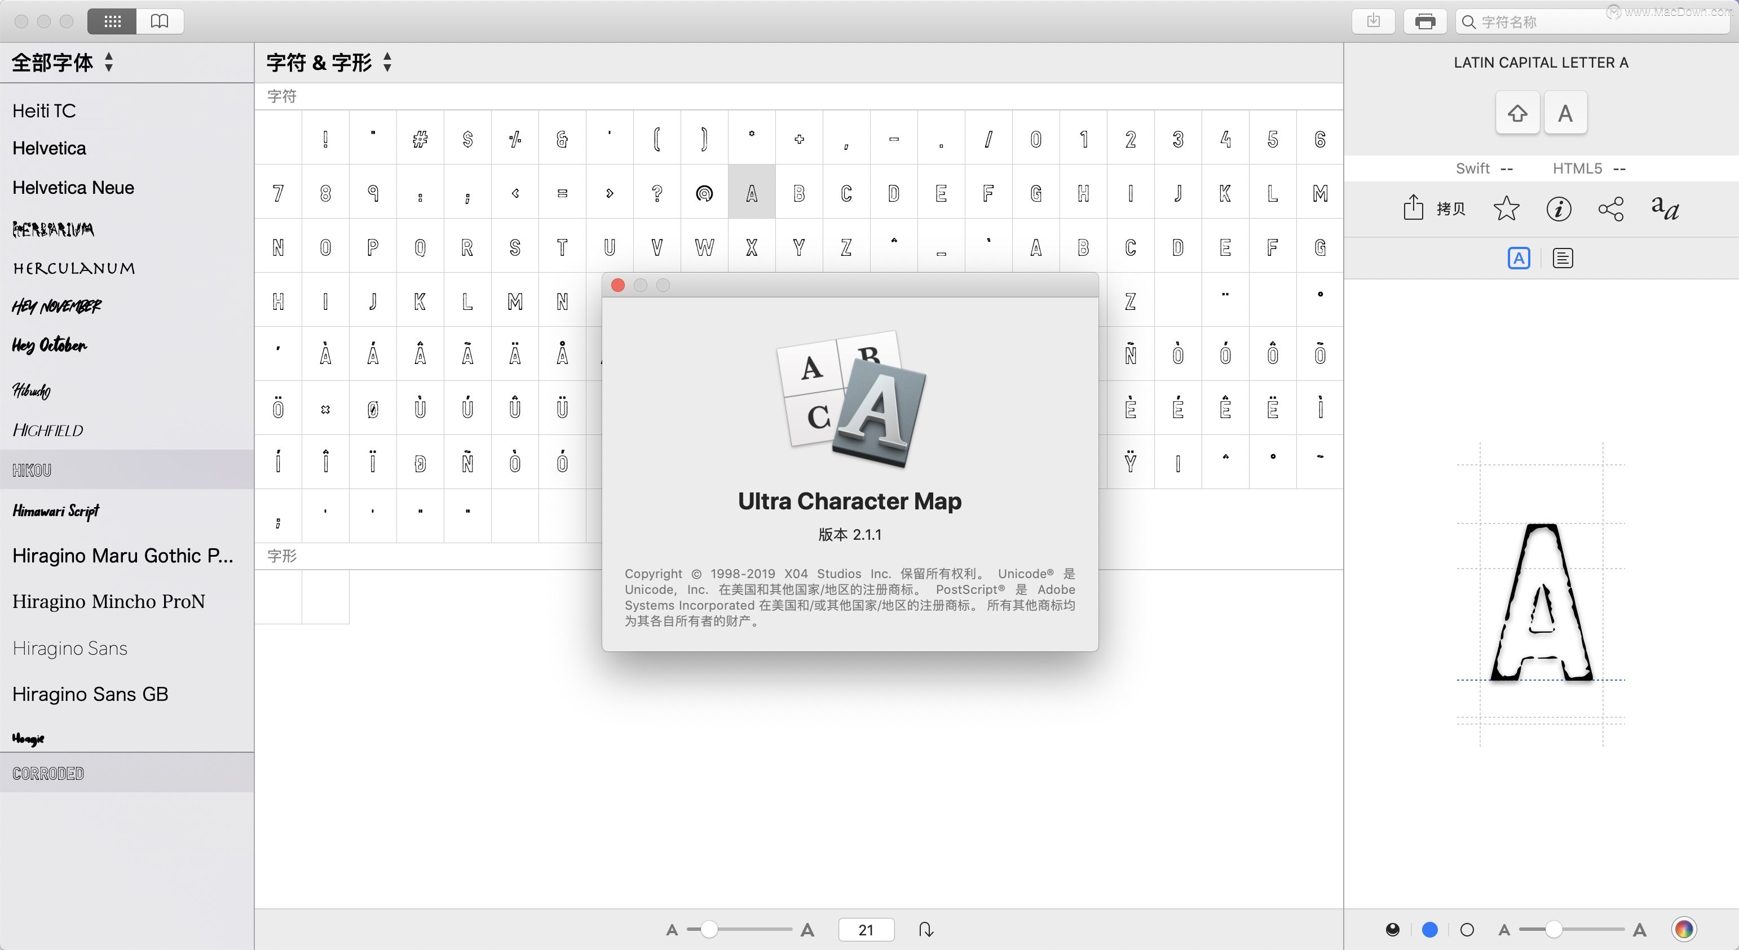Screen dimensions: 1739x950
Task: Click the 拷贝 copy button
Action: [1435, 208]
